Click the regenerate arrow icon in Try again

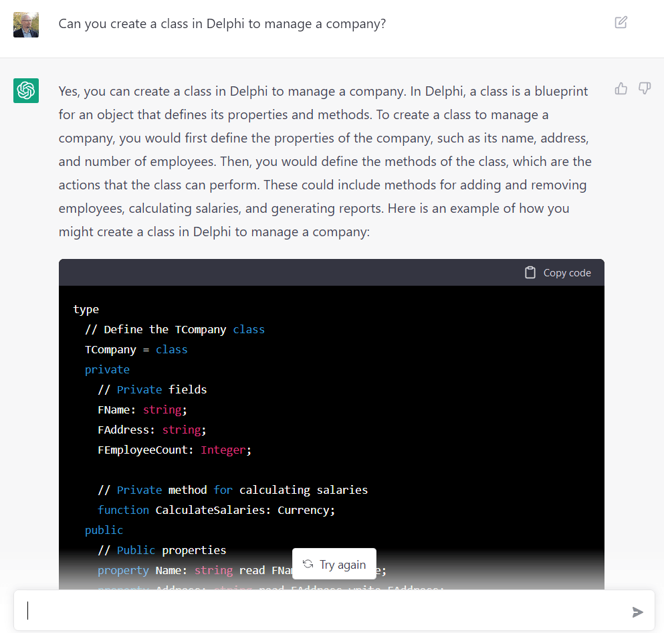pos(308,563)
